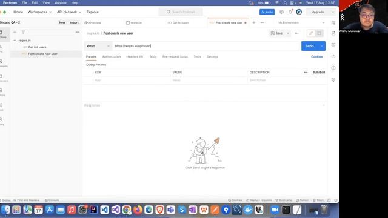The height and width of the screenshot is (218, 388).
Task: Open Music app in dock
Action: (72, 210)
